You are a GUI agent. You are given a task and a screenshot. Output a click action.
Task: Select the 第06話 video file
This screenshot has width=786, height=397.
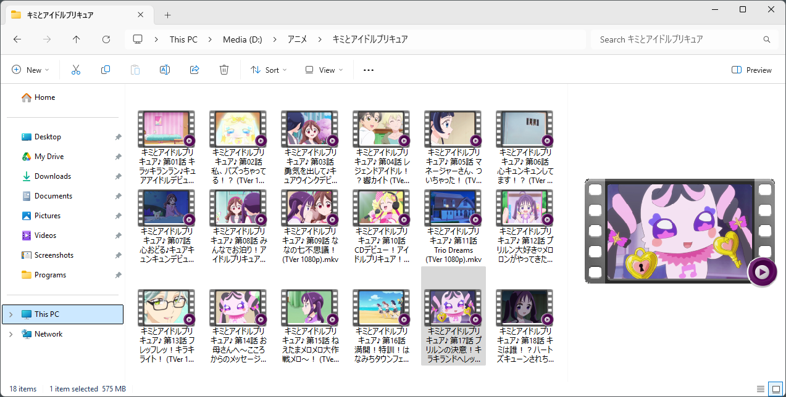coord(525,148)
